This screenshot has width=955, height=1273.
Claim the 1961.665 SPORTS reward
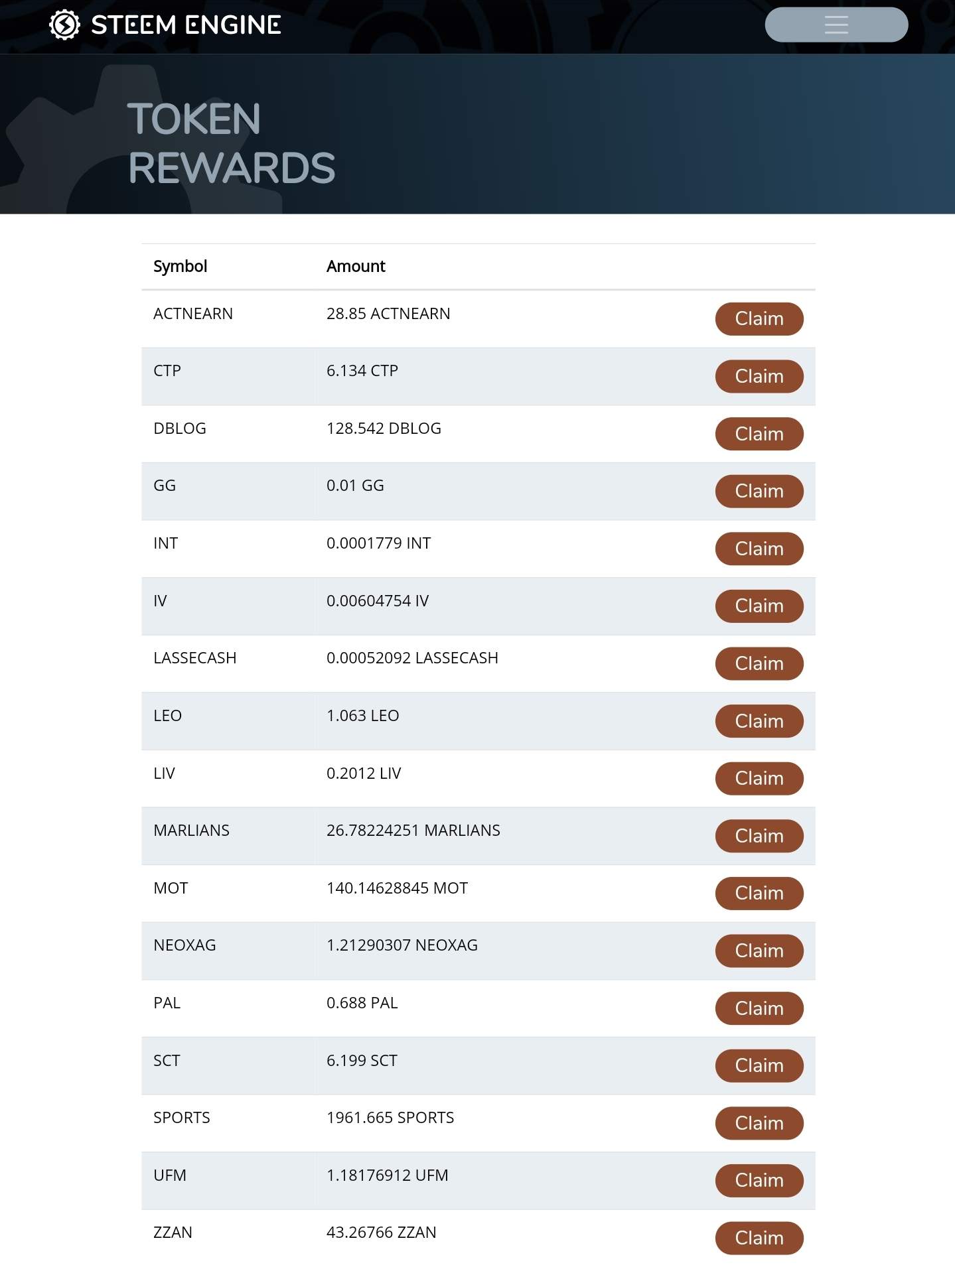(759, 1124)
